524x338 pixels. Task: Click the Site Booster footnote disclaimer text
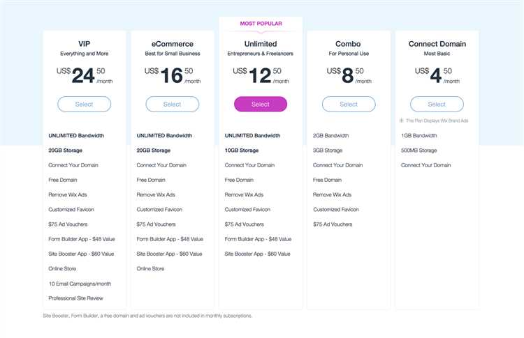pos(147,316)
